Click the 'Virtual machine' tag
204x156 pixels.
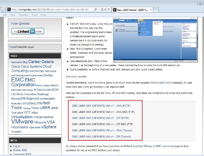[43, 117]
